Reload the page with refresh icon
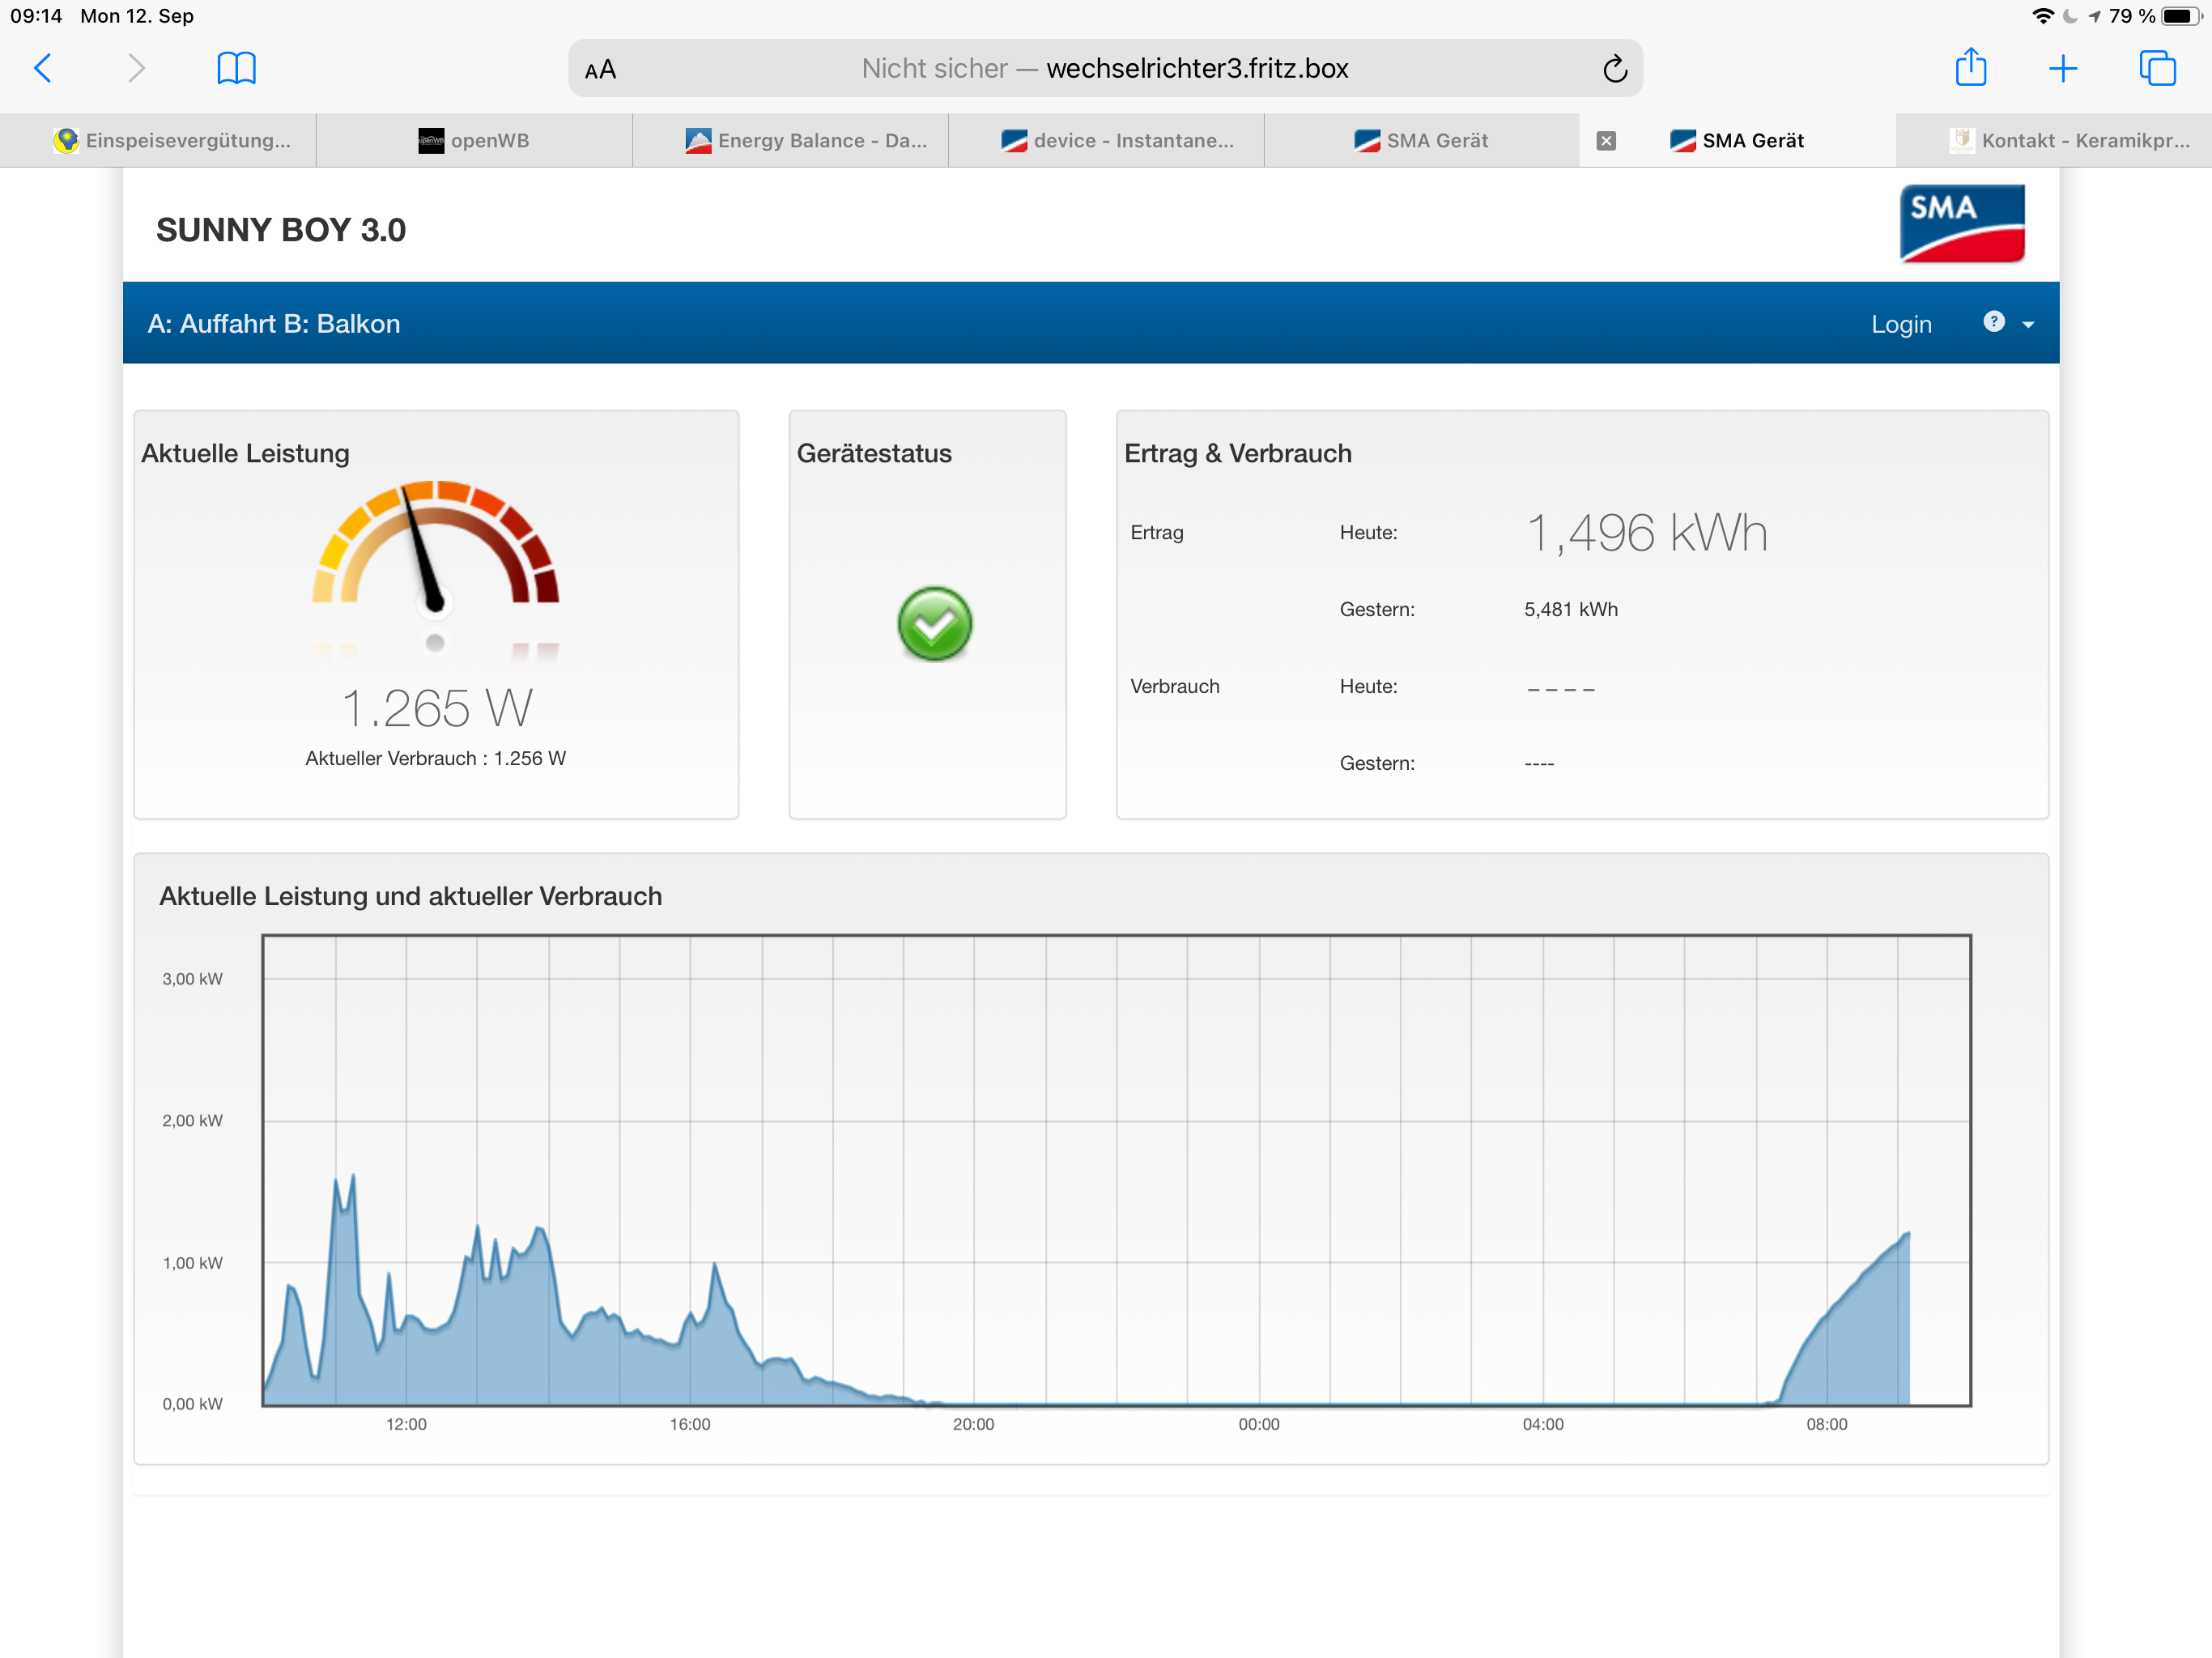Screen dimensions: 2212x1658 (x=1614, y=68)
